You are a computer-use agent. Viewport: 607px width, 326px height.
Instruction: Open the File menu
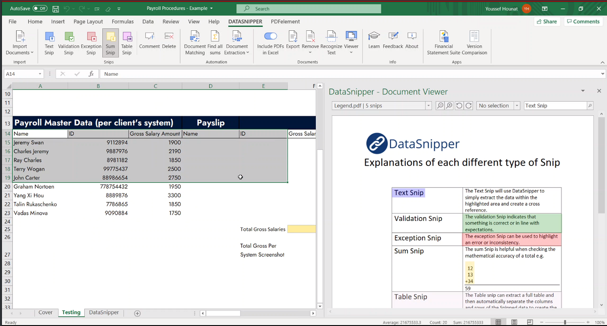pyautogui.click(x=12, y=22)
